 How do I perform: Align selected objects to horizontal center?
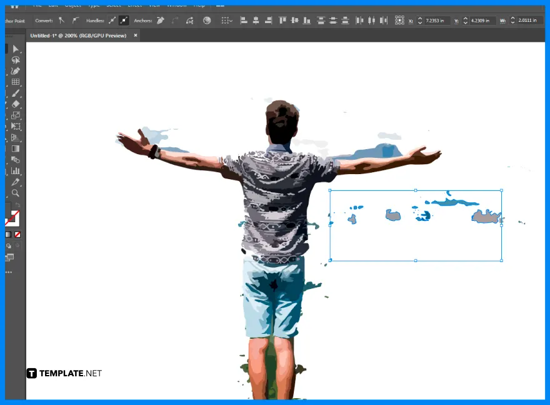[257, 20]
